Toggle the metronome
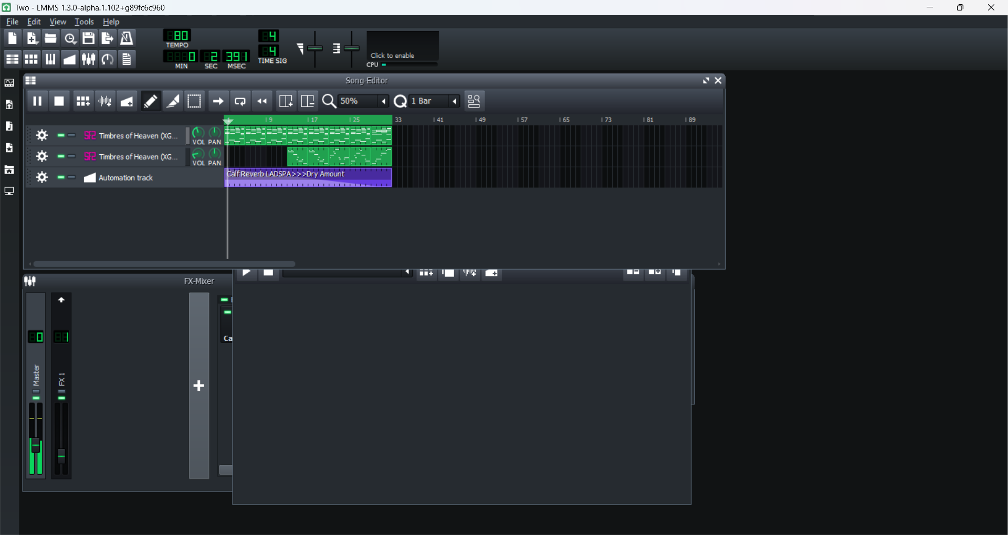This screenshot has height=535, width=1008. coord(127,38)
